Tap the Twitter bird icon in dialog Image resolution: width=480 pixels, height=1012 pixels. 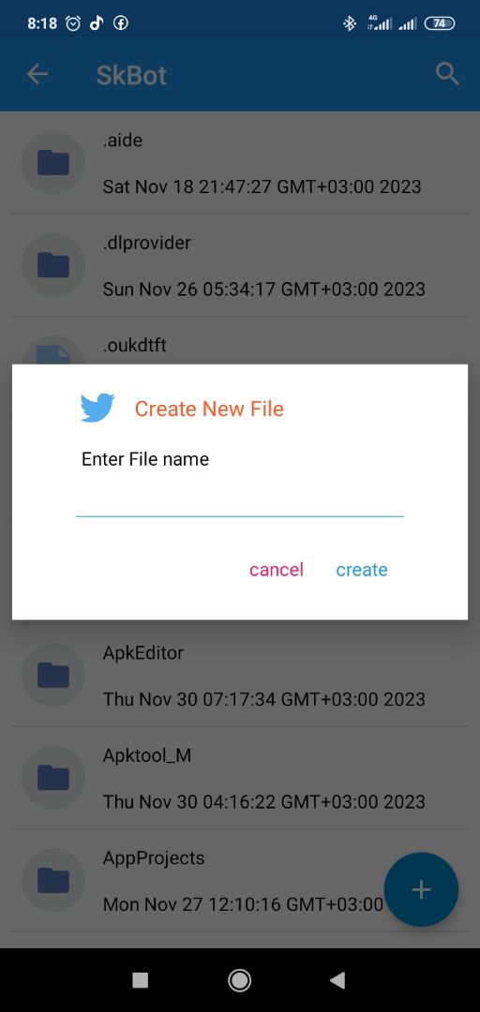(x=97, y=408)
